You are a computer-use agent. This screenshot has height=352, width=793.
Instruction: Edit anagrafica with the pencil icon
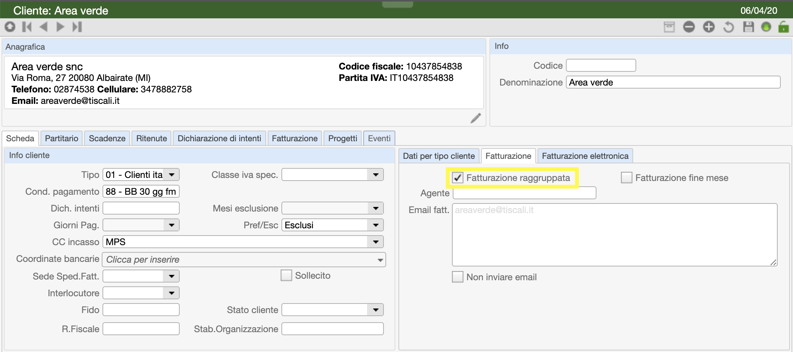coord(475,118)
